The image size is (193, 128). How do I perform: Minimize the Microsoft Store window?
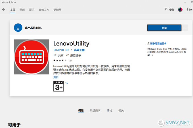[x=185, y=2]
